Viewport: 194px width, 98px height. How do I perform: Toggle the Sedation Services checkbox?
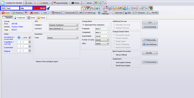114,28
